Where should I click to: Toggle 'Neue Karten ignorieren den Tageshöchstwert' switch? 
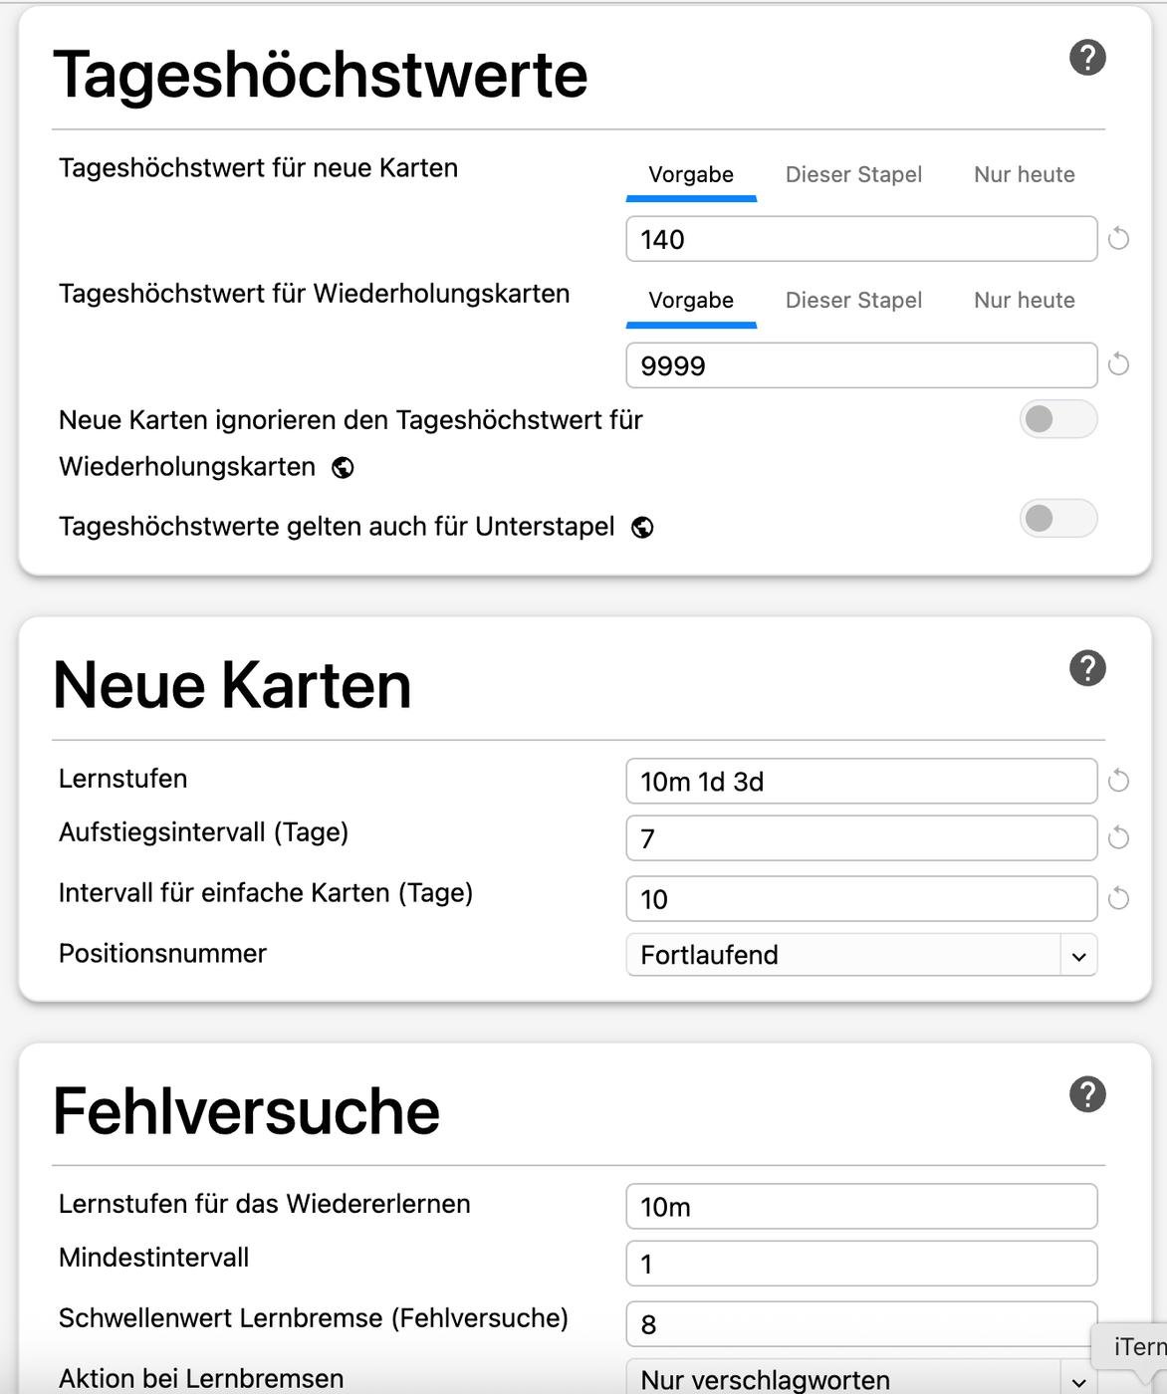(1058, 419)
